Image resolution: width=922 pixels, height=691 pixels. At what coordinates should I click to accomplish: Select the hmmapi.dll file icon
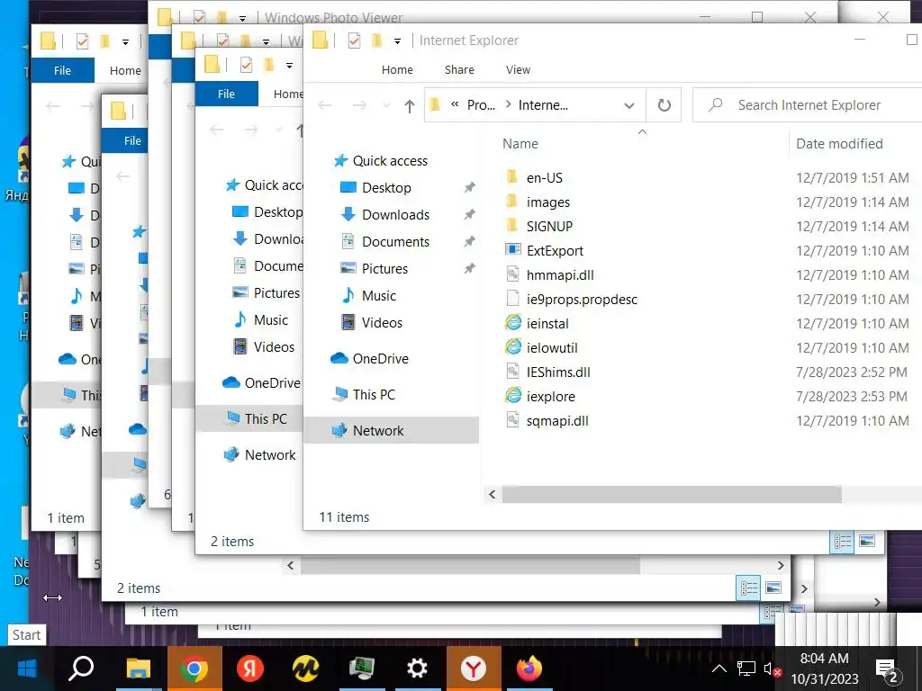click(512, 274)
